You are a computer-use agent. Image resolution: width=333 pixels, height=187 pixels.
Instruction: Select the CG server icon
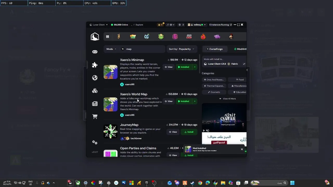[147, 37]
